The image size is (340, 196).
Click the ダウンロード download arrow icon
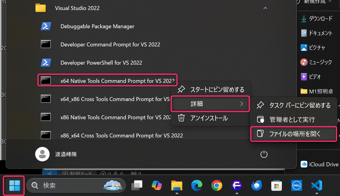304,19
